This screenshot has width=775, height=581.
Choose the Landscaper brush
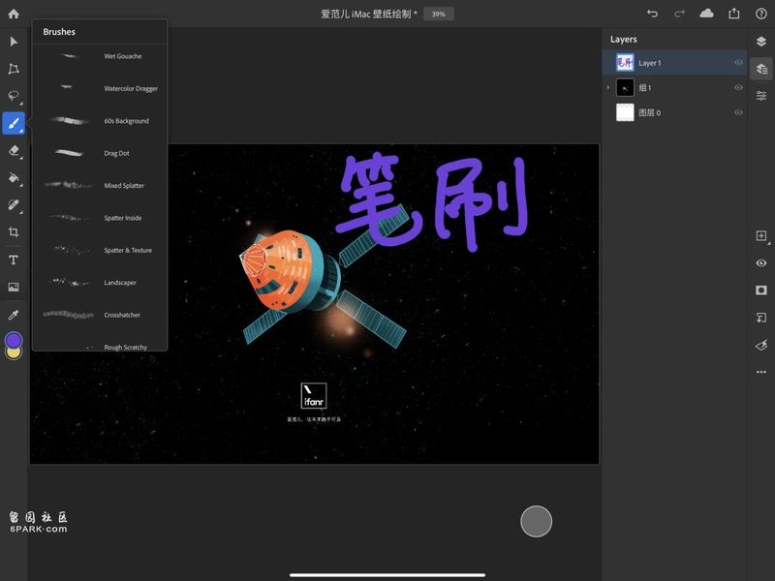(100, 283)
